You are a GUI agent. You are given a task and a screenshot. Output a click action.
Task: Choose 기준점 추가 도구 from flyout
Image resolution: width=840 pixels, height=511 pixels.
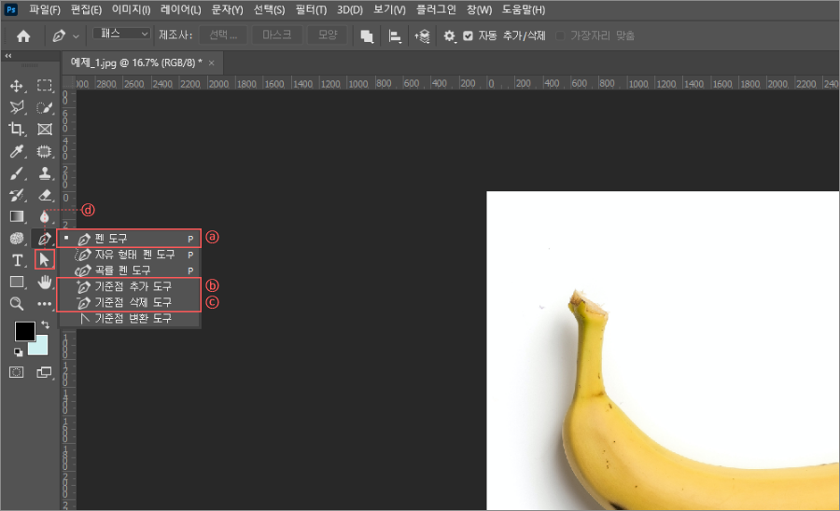click(x=133, y=286)
